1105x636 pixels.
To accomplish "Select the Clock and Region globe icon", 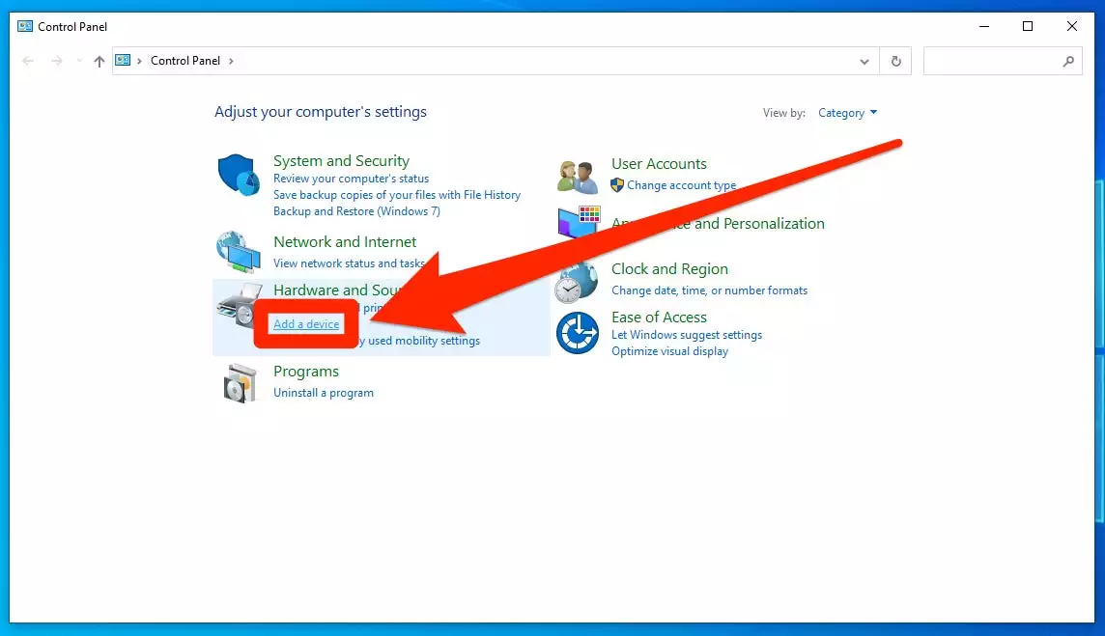I will (578, 281).
